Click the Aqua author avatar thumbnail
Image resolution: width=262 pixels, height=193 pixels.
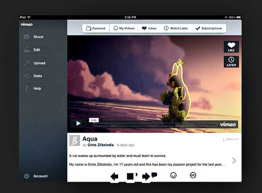[x=75, y=140]
